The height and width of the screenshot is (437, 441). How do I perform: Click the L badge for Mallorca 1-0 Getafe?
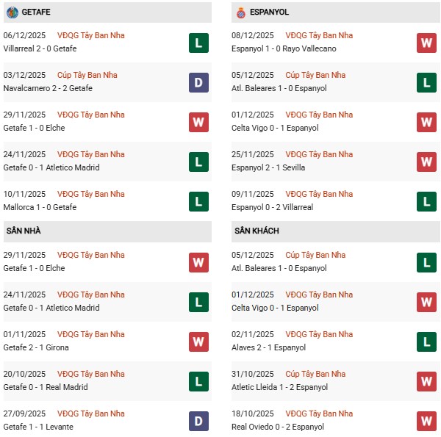tap(198, 201)
